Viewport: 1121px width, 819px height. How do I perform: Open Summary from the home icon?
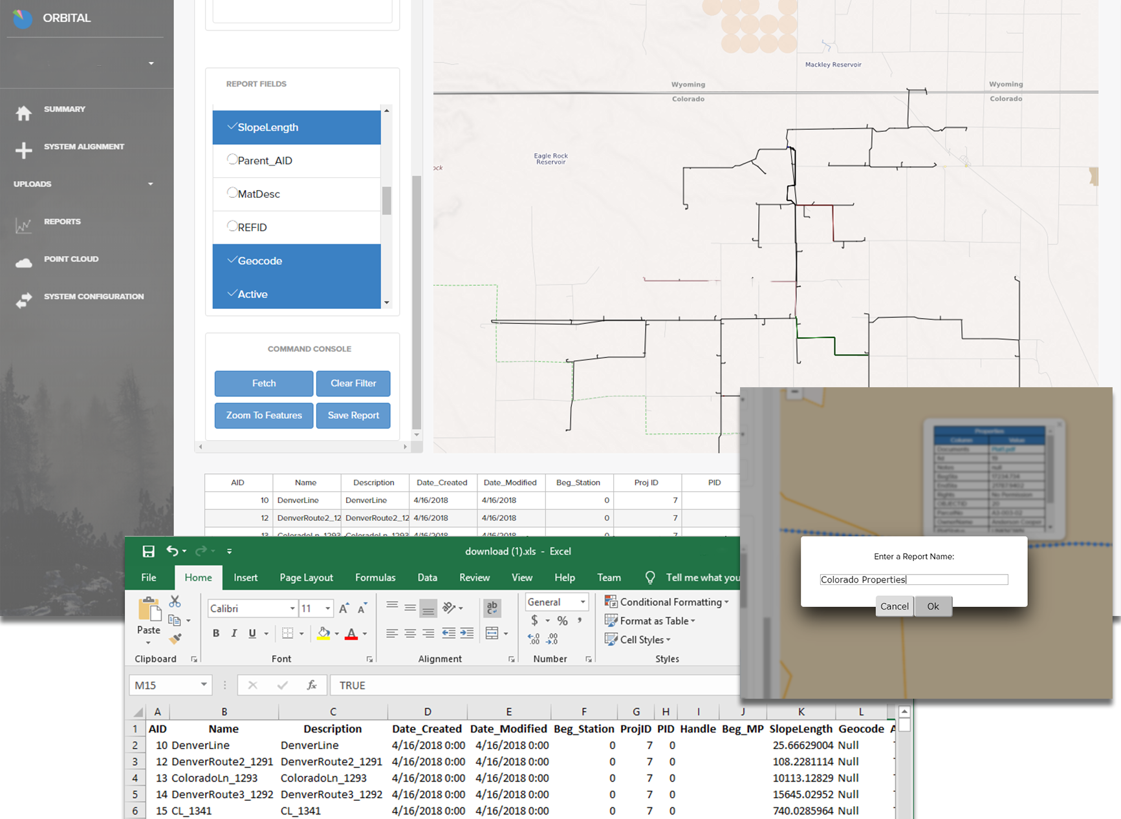[24, 113]
